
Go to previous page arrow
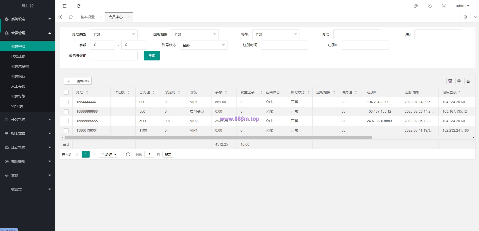point(77,154)
